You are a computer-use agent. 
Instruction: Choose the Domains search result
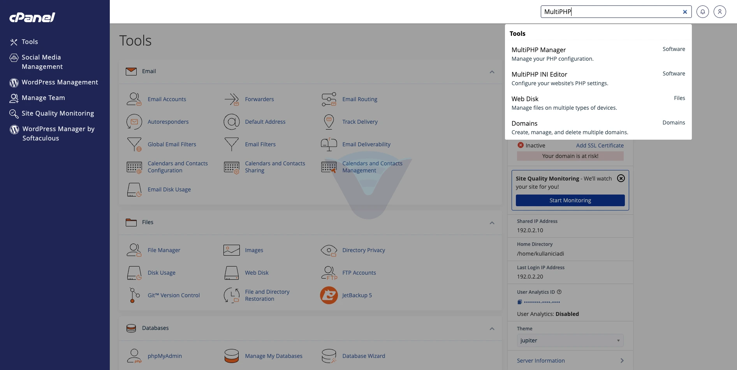pyautogui.click(x=598, y=128)
